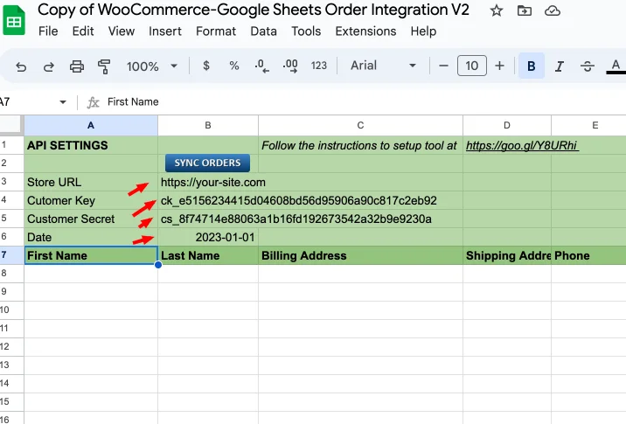Increase decimal places icon
The height and width of the screenshot is (424, 626).
tap(290, 66)
